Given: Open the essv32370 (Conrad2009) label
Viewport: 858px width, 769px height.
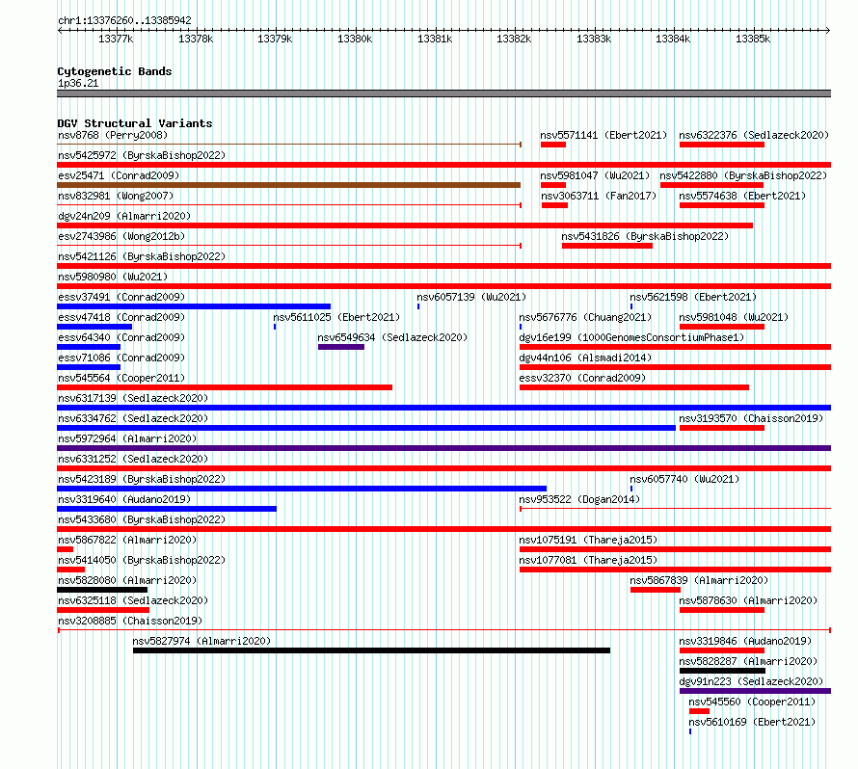Looking at the screenshot, I should 582,378.
